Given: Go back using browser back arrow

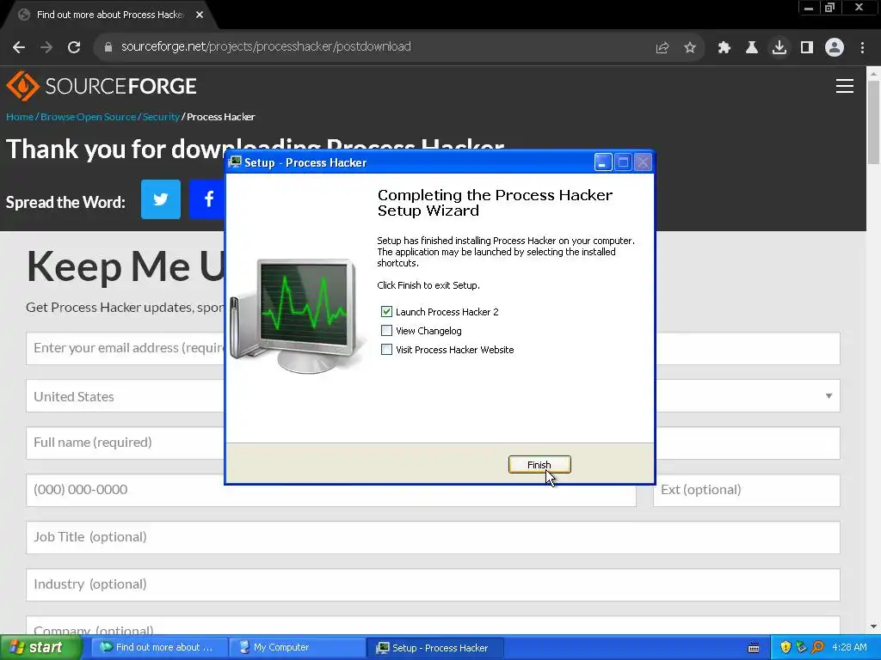Looking at the screenshot, I should [x=19, y=47].
